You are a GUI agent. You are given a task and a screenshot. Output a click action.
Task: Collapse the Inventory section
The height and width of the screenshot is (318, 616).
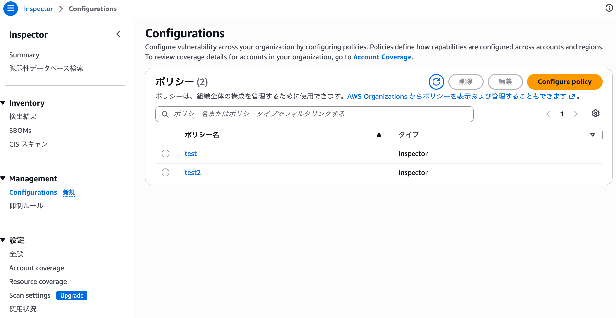[x=3, y=103]
